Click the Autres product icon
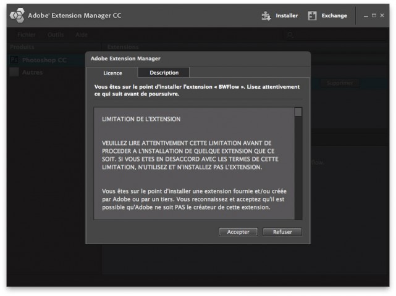The image size is (396, 296). [14, 72]
